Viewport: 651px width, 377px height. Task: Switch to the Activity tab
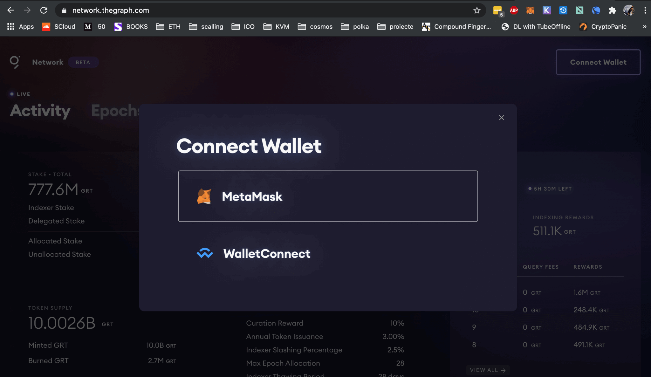[x=40, y=110]
